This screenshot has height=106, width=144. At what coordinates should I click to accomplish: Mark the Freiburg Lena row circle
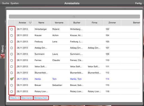click(x=12, y=42)
